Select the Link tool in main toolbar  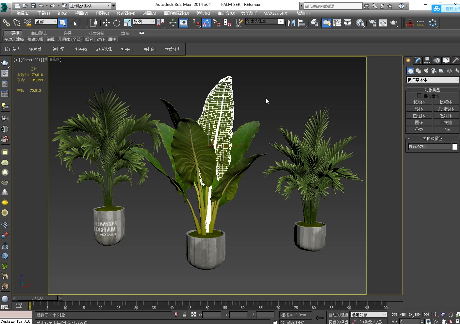[x=6, y=23]
